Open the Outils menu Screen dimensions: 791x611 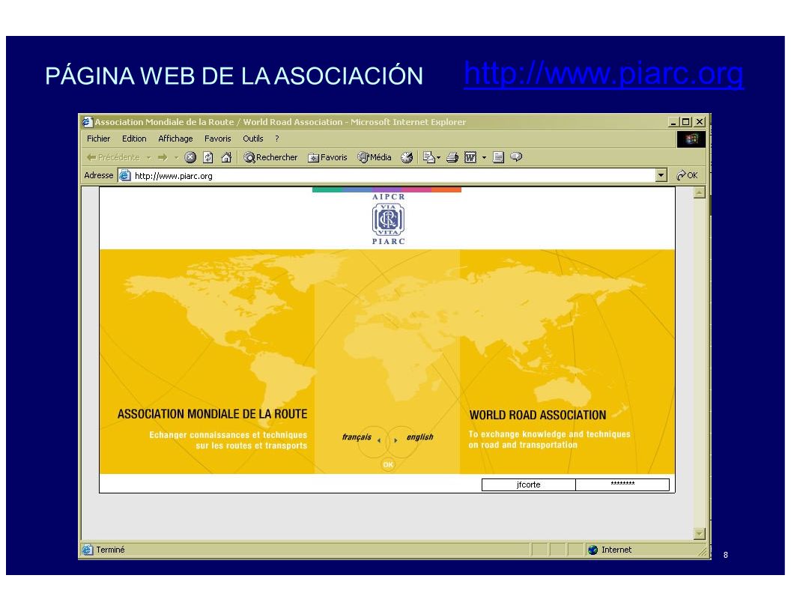click(252, 139)
